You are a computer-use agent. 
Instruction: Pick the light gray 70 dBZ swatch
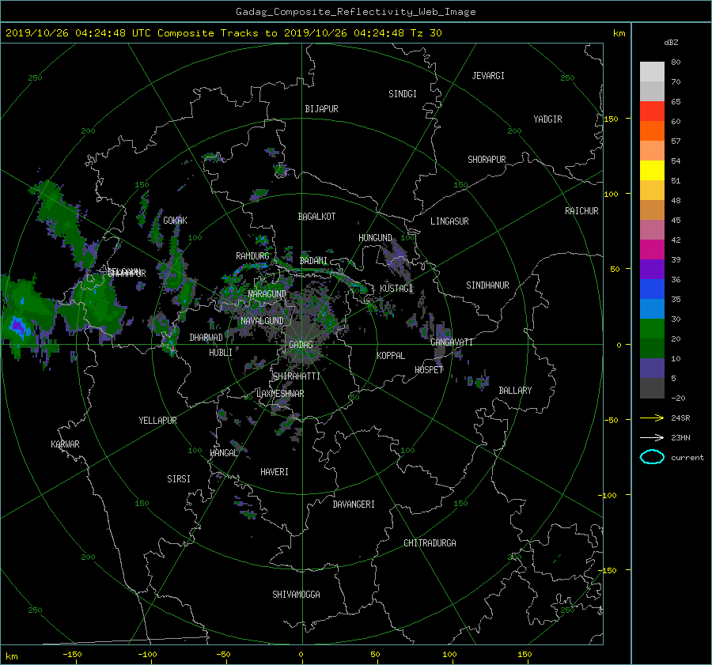coord(652,72)
